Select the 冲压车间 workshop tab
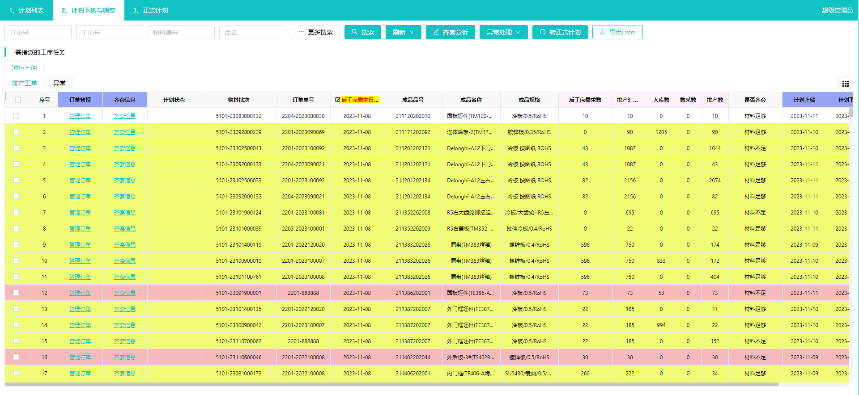Screen dimensions: 859x395 point(25,67)
